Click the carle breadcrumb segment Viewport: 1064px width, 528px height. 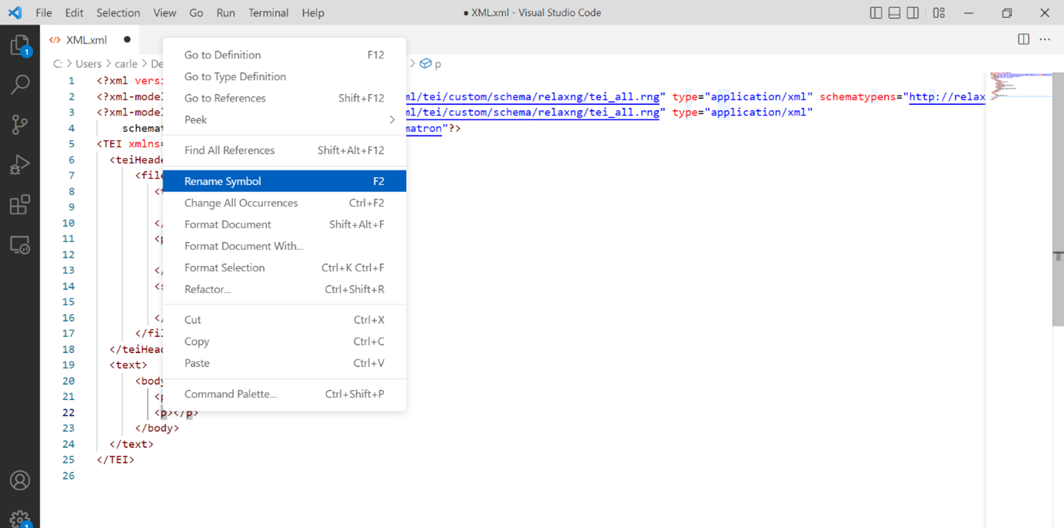click(127, 64)
